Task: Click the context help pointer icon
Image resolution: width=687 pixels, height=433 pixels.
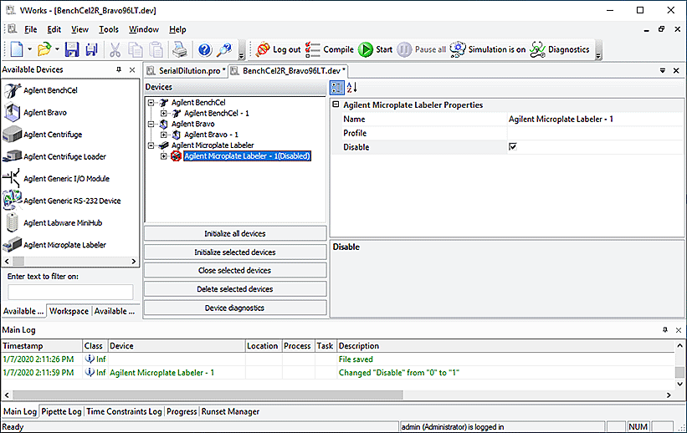Action: pyautogui.click(x=225, y=49)
